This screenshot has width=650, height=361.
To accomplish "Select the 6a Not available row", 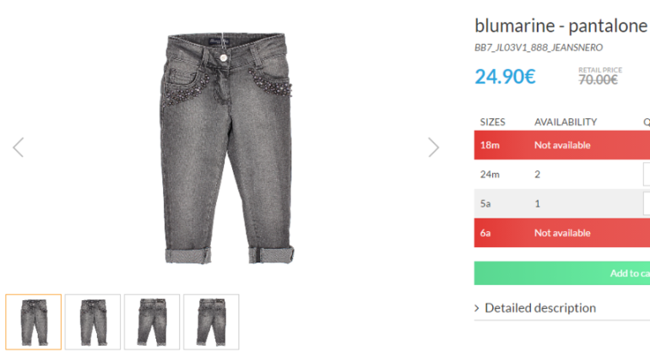I will pyautogui.click(x=562, y=233).
